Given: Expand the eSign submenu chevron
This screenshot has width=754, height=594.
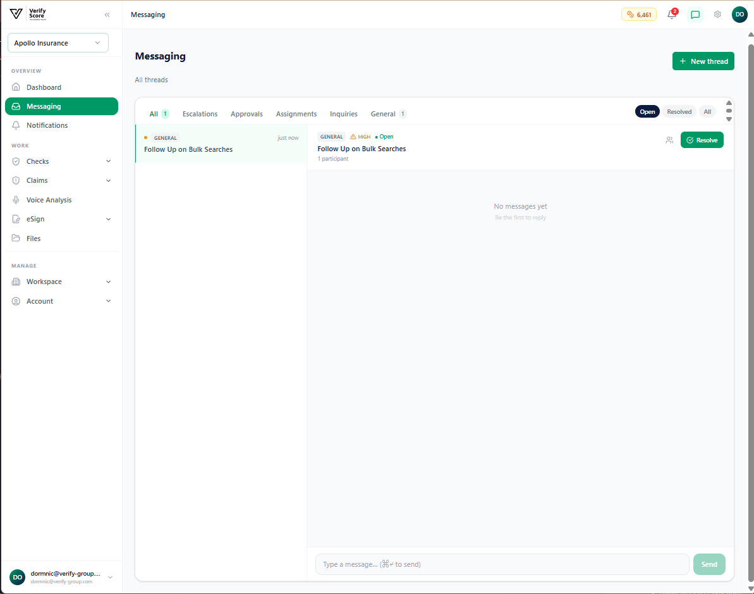Looking at the screenshot, I should pos(108,219).
